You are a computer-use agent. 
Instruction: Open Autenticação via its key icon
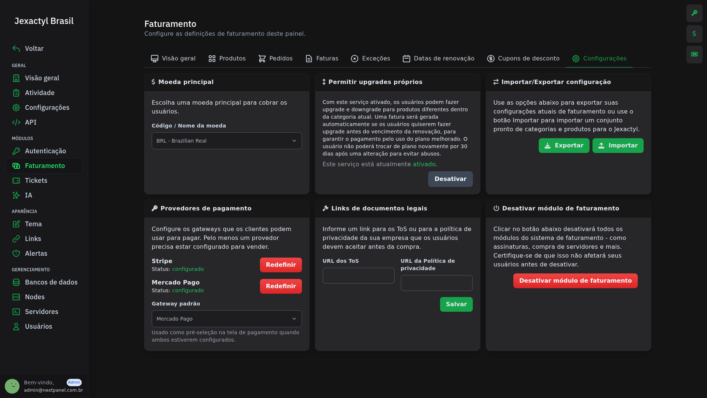click(x=16, y=151)
